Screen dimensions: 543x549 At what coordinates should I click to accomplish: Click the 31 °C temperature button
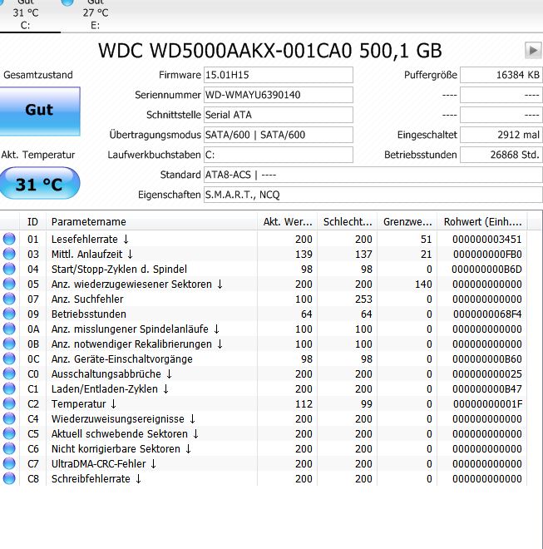coord(40,184)
